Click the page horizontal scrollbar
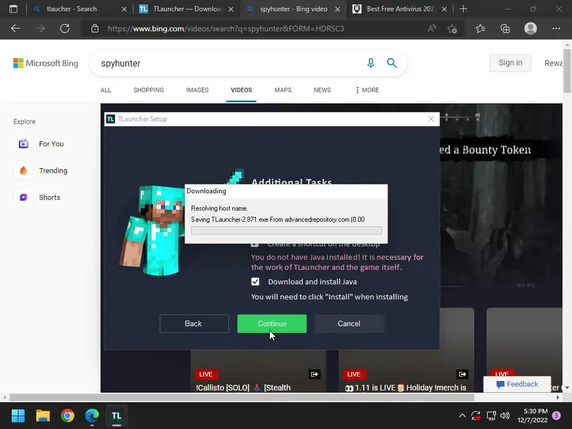 pyautogui.click(x=241, y=397)
